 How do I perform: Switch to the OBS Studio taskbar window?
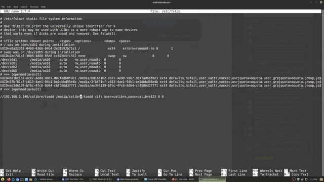[102, 179]
